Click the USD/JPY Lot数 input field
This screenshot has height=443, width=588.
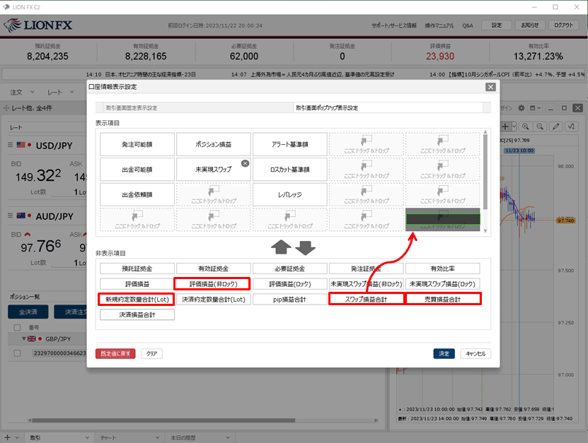point(69,192)
